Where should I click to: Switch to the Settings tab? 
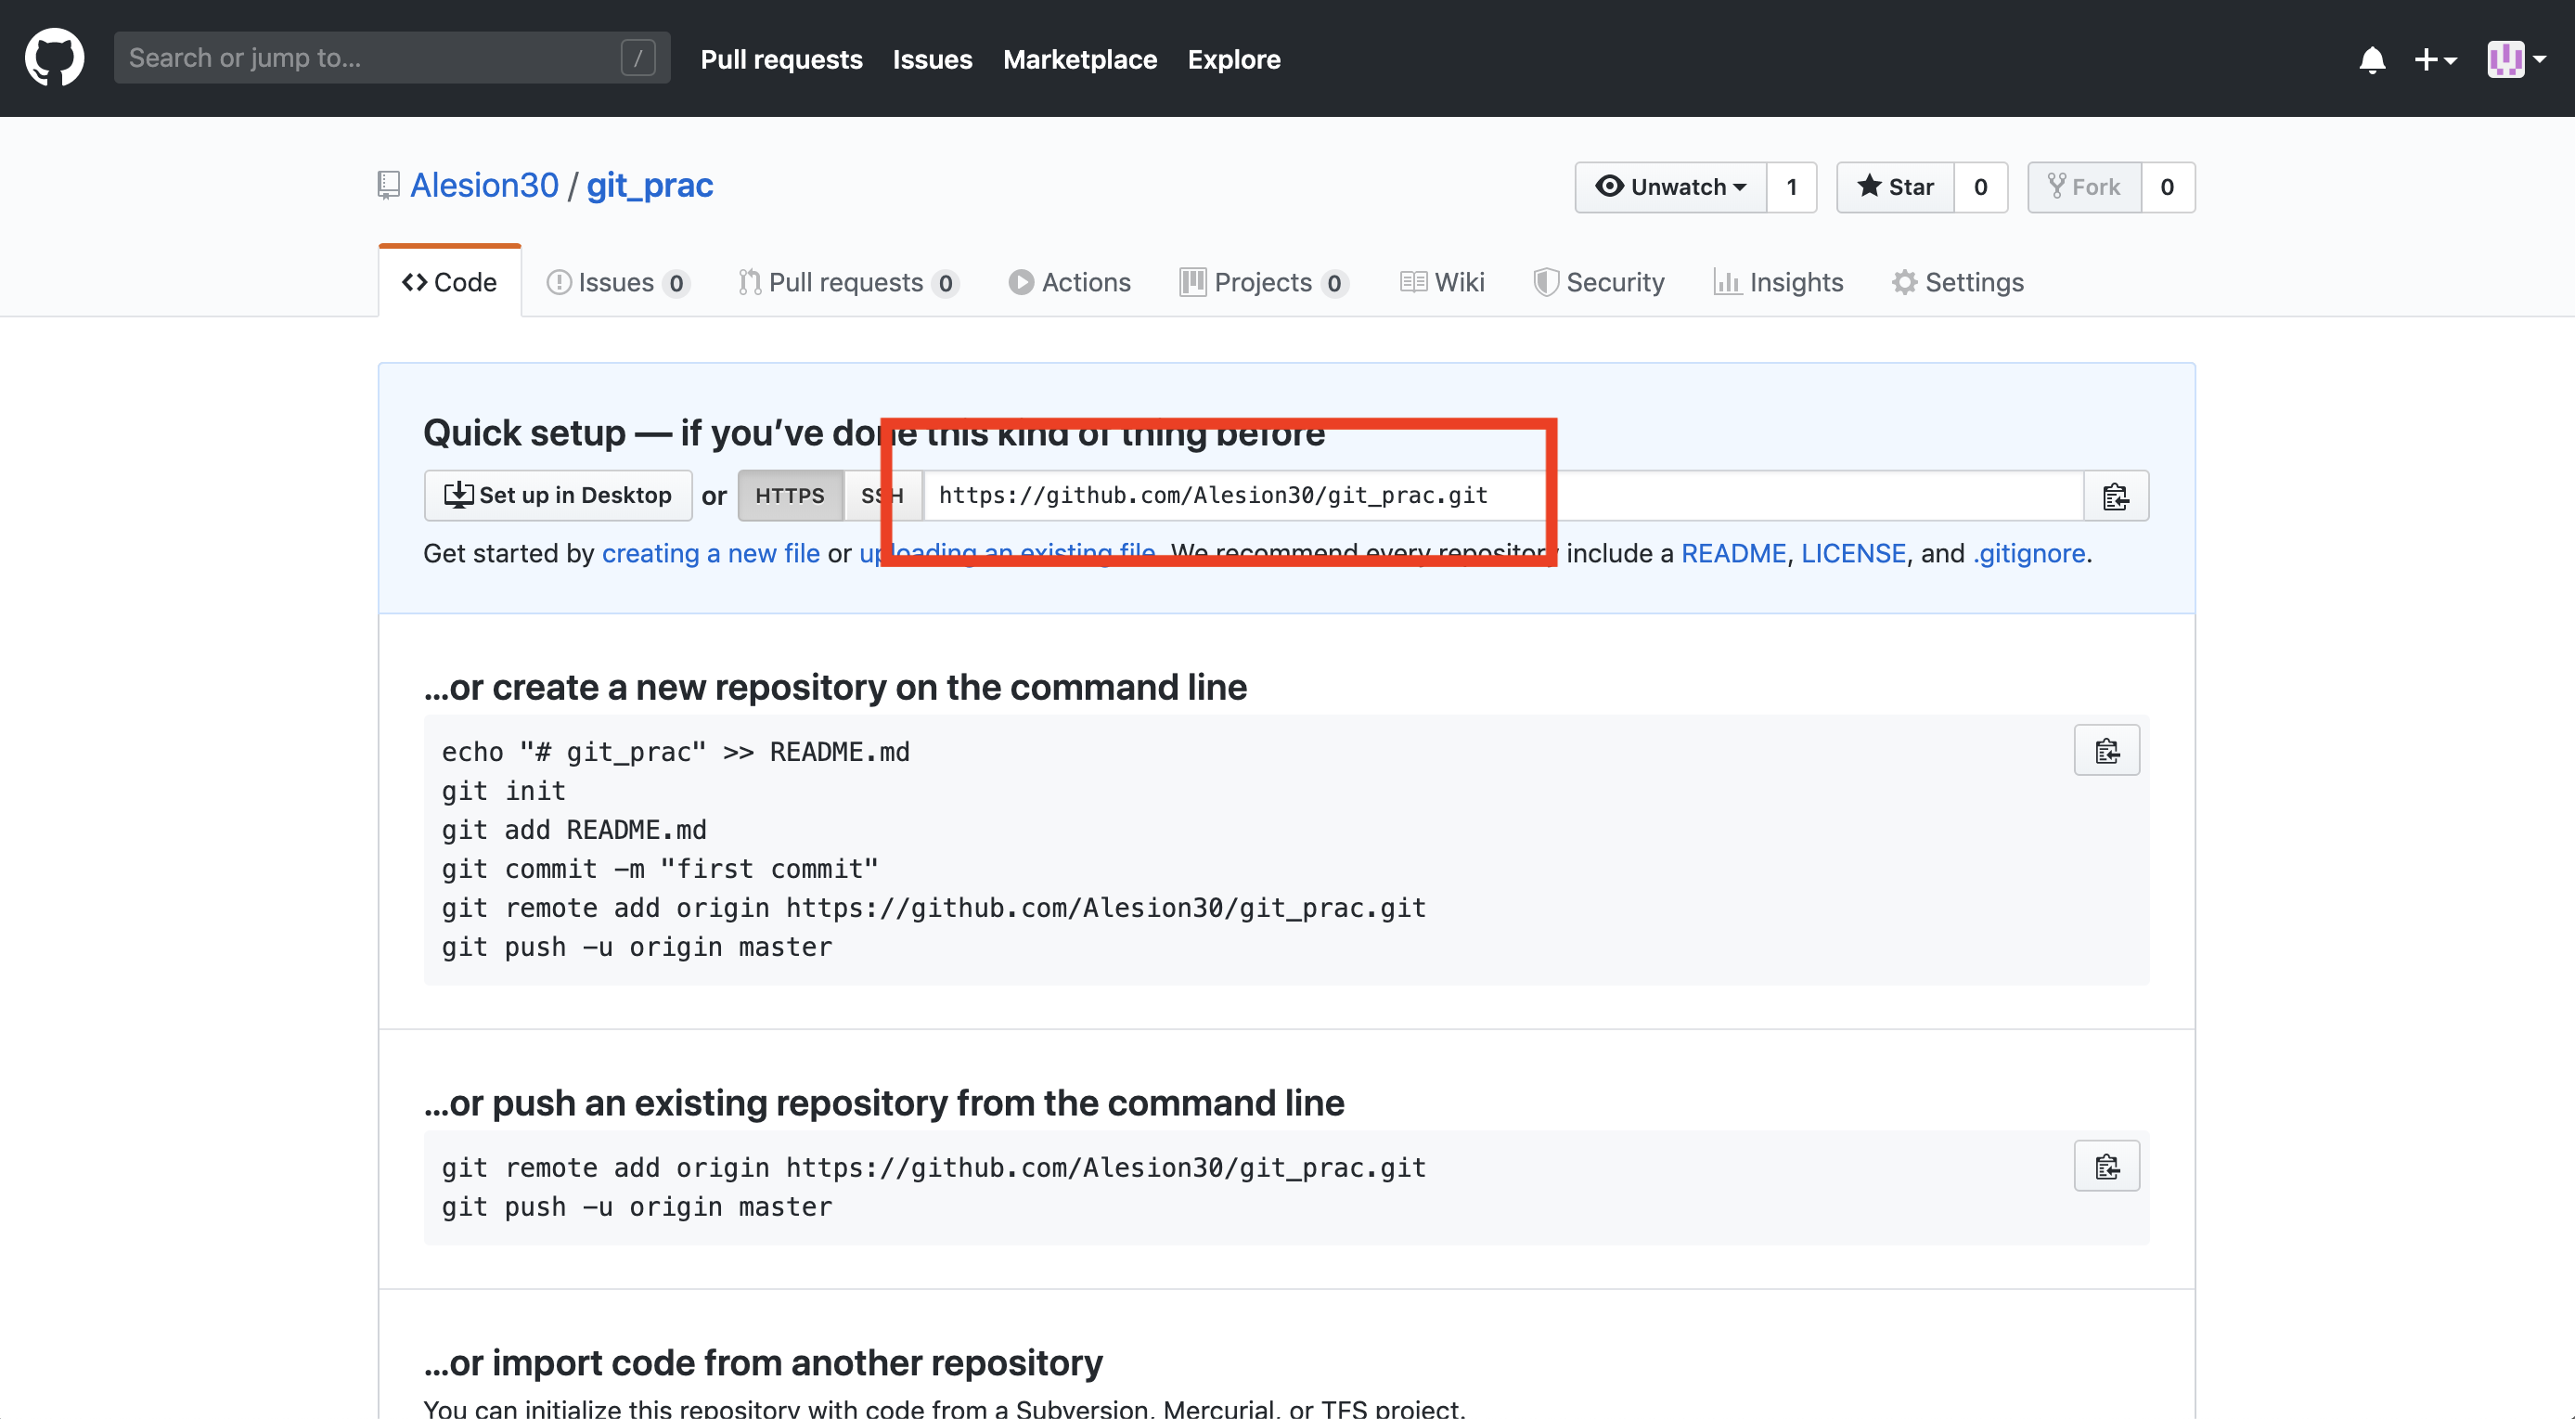[1957, 282]
